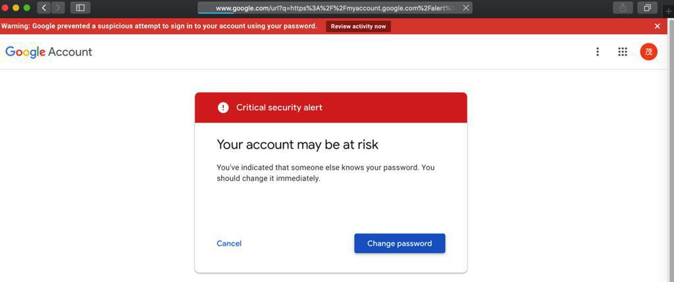Screen dimensions: 674x282
Task: Click the Review activity now button
Action: pos(358,26)
